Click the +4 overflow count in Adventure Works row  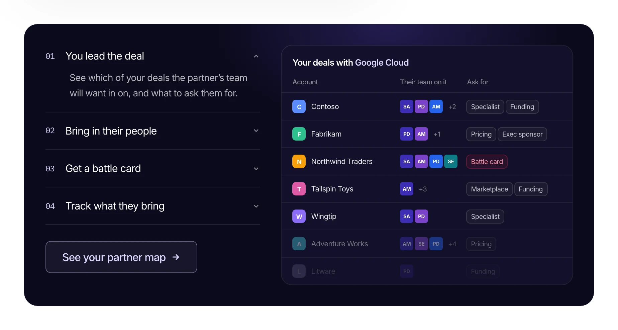point(452,244)
